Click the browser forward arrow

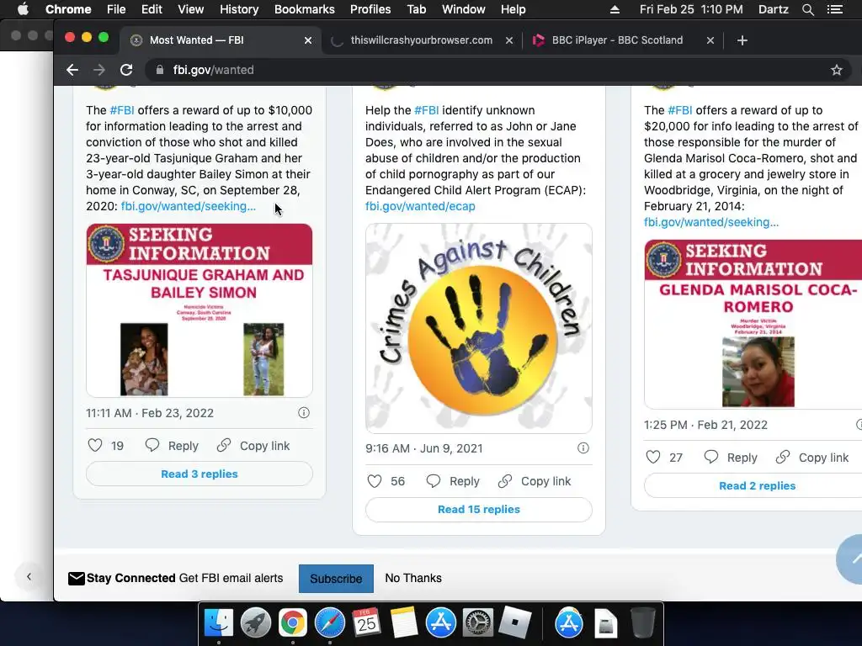point(99,70)
